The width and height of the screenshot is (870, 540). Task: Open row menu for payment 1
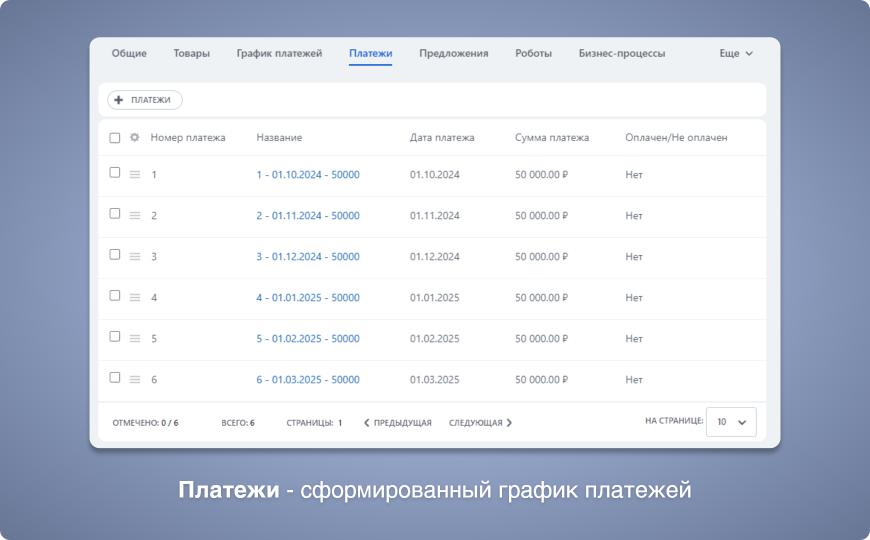click(x=135, y=174)
